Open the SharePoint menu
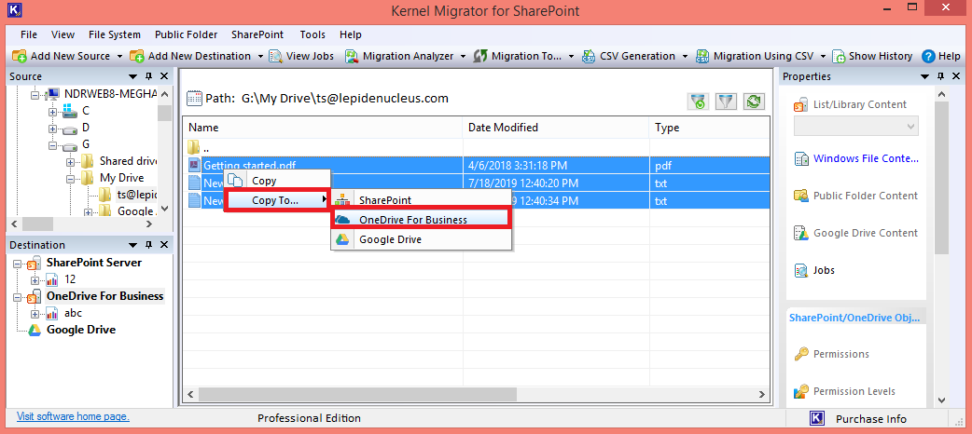972x434 pixels. (x=257, y=34)
